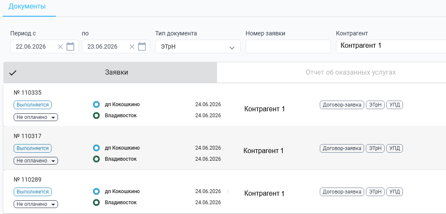Open Договор-заявка document of order 110289
Viewport: 446px width, 214px height.
coord(342,192)
